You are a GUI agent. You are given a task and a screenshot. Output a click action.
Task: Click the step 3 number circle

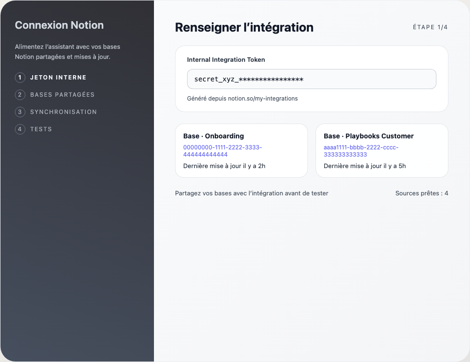click(x=20, y=112)
